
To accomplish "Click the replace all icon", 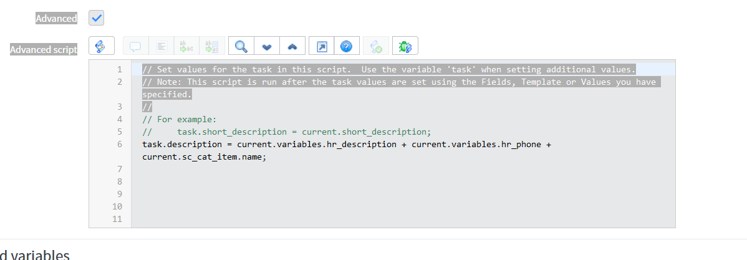I will pyautogui.click(x=211, y=46).
